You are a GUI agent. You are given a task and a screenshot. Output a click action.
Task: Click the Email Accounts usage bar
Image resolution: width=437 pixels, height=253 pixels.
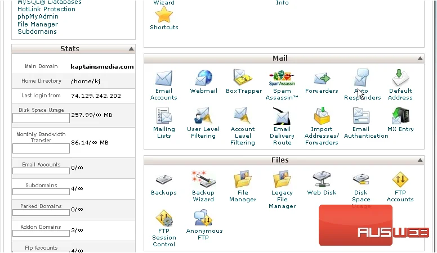click(41, 171)
